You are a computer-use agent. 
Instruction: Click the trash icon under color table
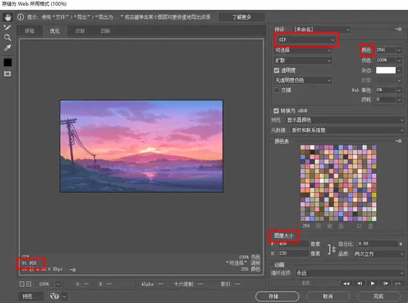370,226
